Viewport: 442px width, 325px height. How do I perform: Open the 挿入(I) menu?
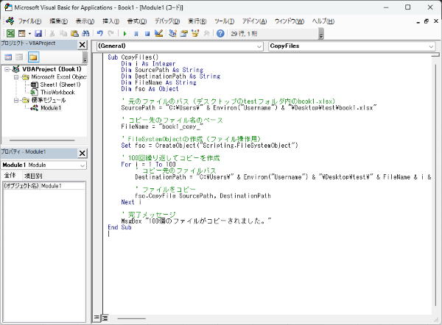click(x=110, y=21)
